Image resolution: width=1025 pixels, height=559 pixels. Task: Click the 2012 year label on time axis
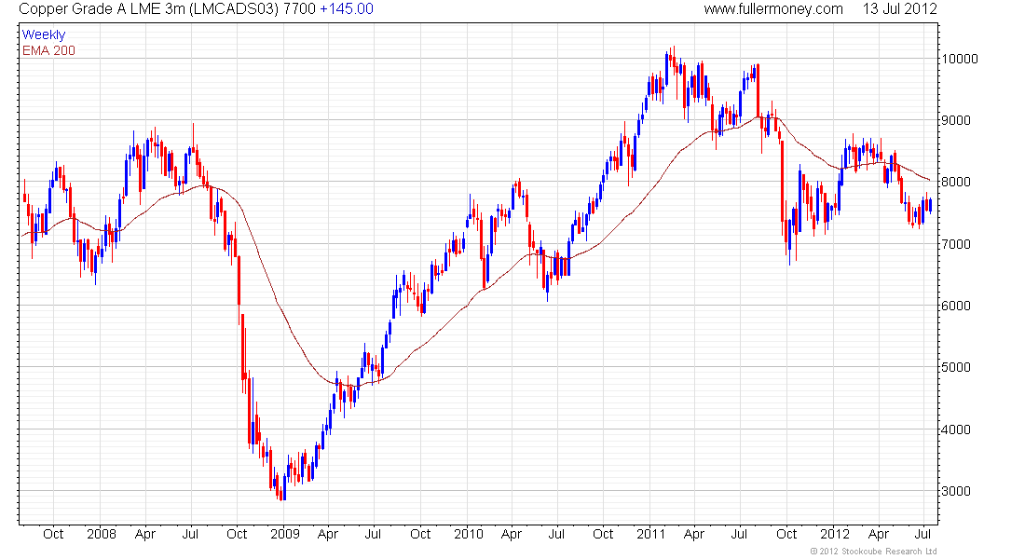[835, 534]
